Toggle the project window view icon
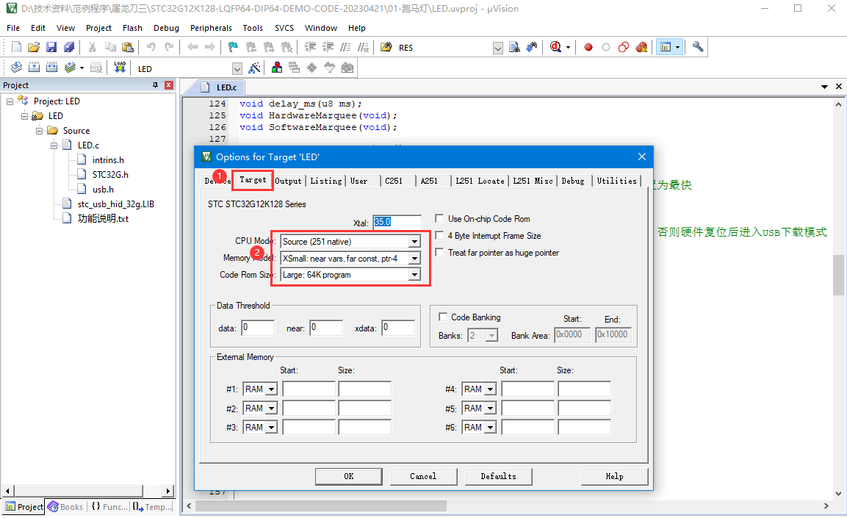Image resolution: width=847 pixels, height=518 pixels. click(666, 47)
